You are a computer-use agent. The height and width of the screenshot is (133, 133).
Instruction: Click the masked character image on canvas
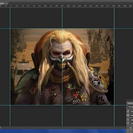[62, 67]
